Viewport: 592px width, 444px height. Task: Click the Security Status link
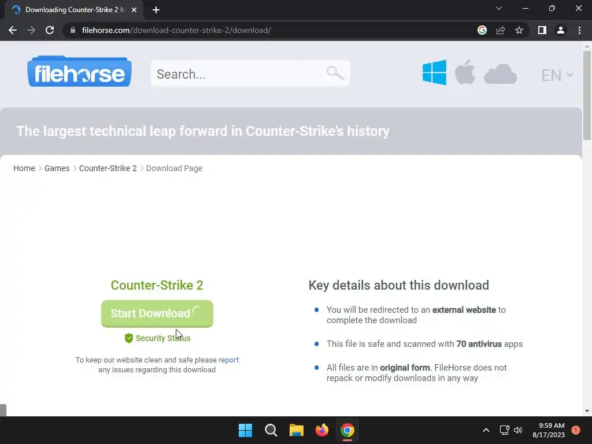[162, 338]
